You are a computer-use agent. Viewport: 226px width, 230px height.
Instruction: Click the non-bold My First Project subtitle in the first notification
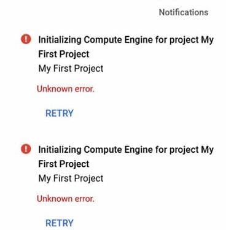(x=71, y=69)
